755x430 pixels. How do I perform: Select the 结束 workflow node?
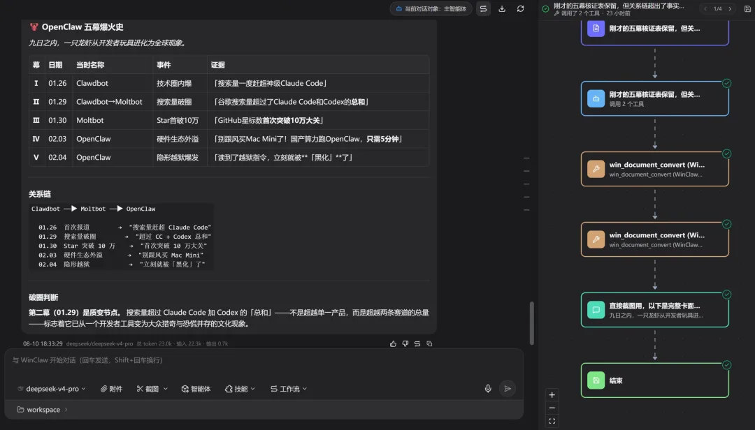655,380
